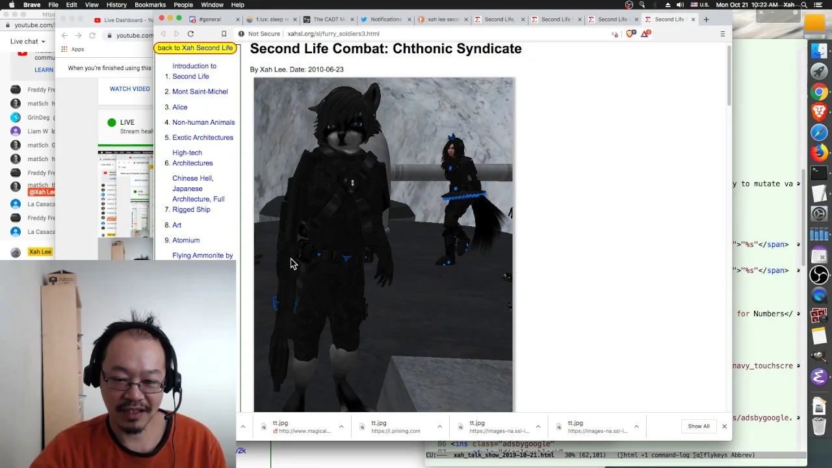Open Brave Shields lion icon

click(x=631, y=34)
